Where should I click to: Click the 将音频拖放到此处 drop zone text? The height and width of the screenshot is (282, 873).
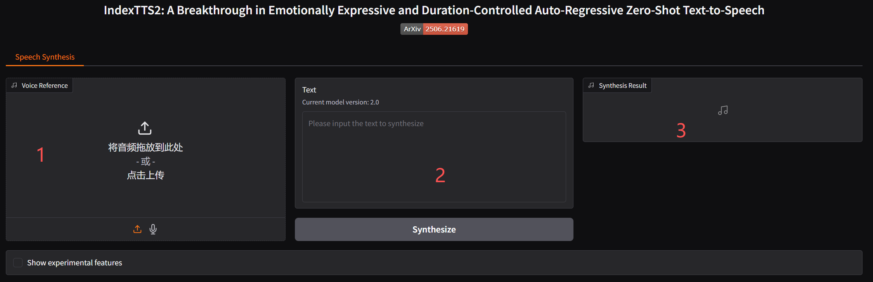(145, 147)
